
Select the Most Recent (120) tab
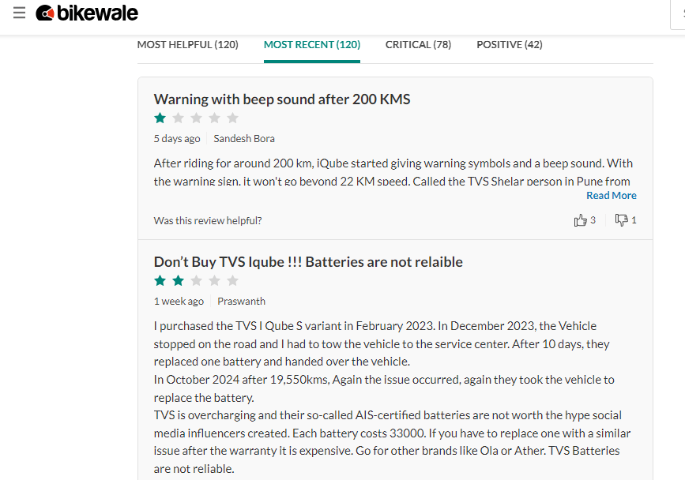click(312, 45)
